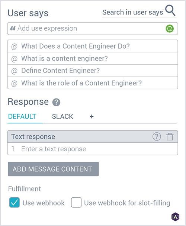Click the green refresh icon in expression field
186x226 pixels.
(x=170, y=29)
